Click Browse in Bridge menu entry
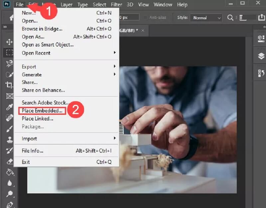The height and width of the screenshot is (208, 266). coord(42,29)
